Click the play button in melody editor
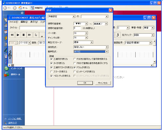 (x=18, y=35)
